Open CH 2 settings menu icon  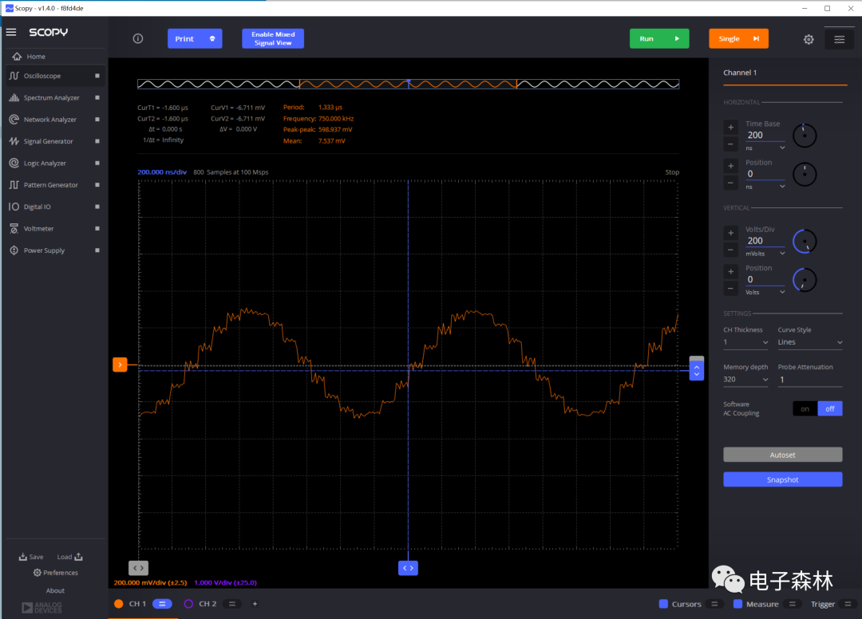coord(232,604)
